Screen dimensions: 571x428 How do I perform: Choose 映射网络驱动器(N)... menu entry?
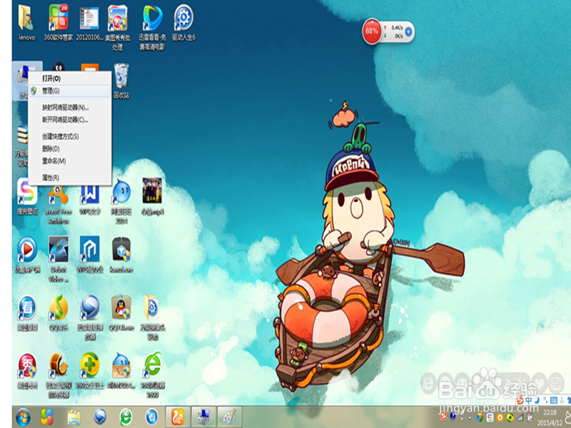tap(69, 108)
